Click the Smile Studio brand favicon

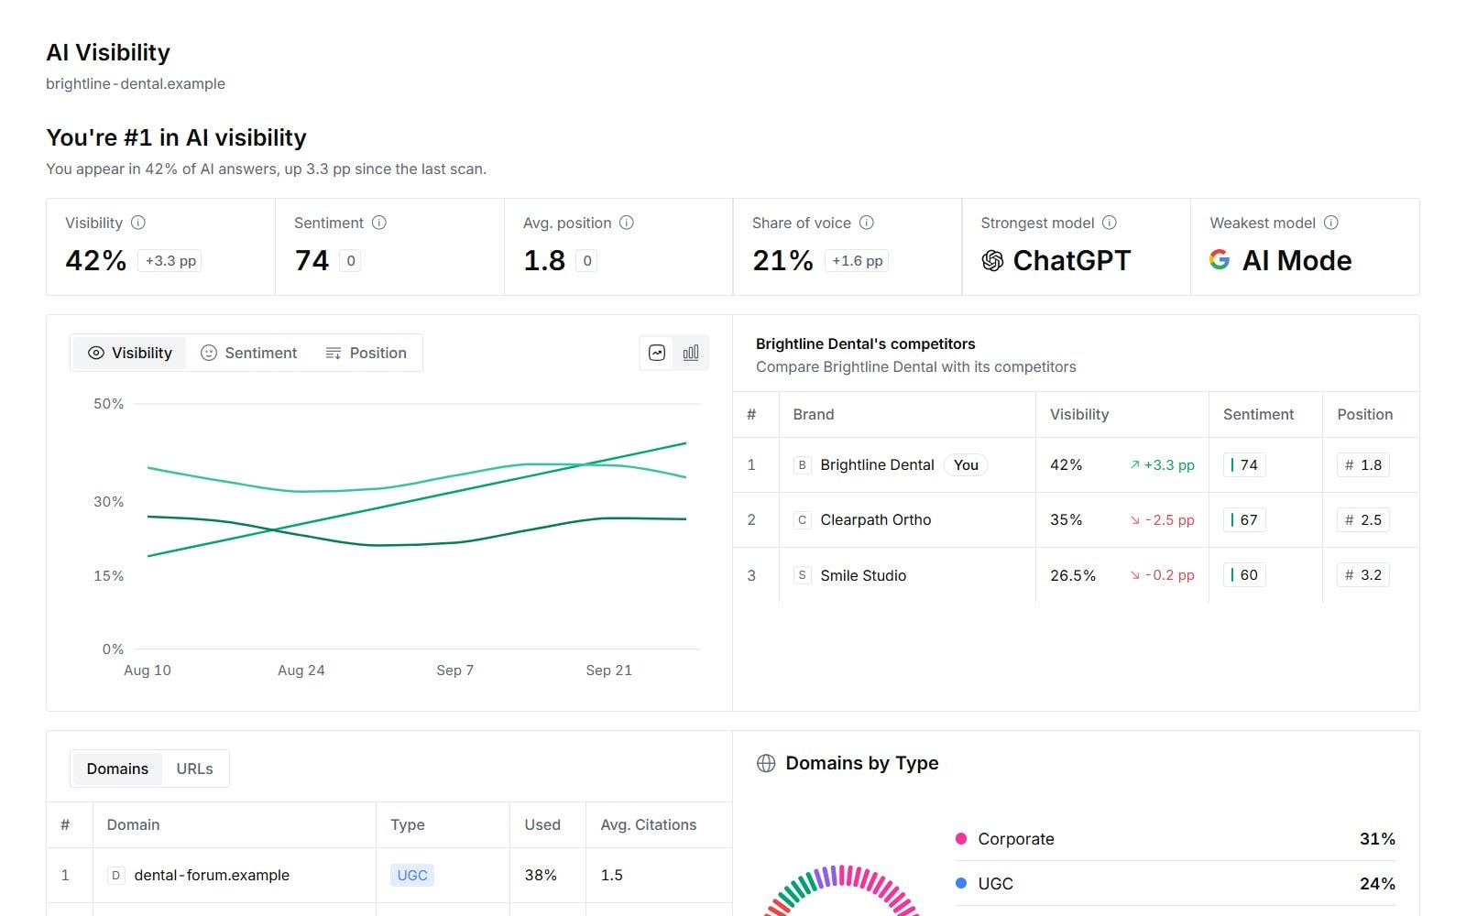[802, 575]
